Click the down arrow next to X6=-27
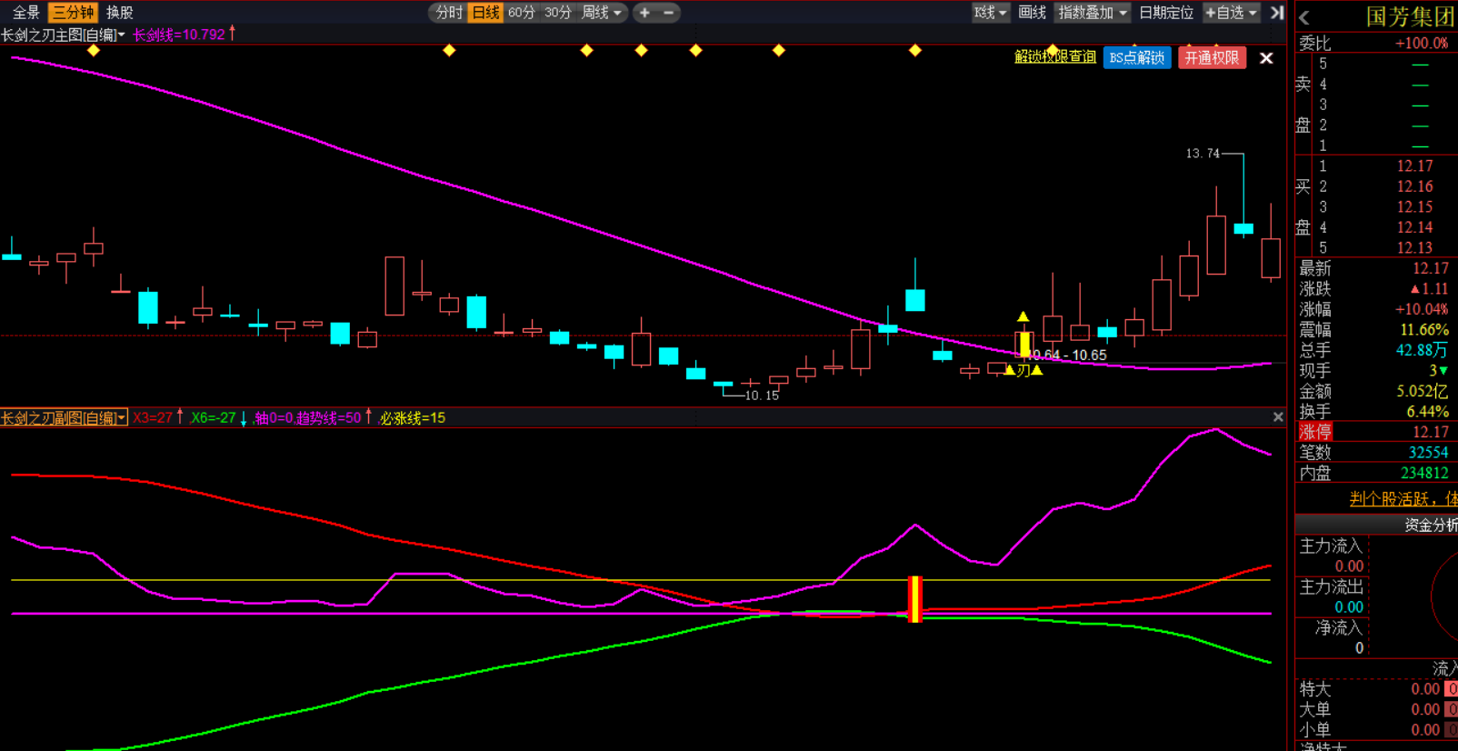 pos(244,418)
